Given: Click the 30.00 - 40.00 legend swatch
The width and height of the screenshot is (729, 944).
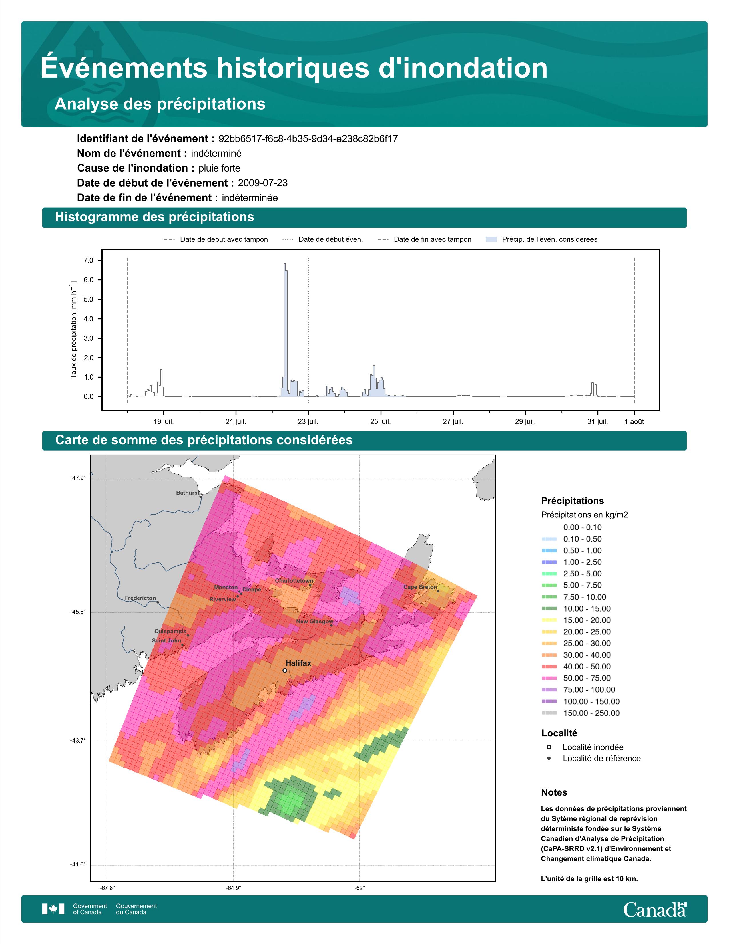Looking at the screenshot, I should pyautogui.click(x=549, y=655).
